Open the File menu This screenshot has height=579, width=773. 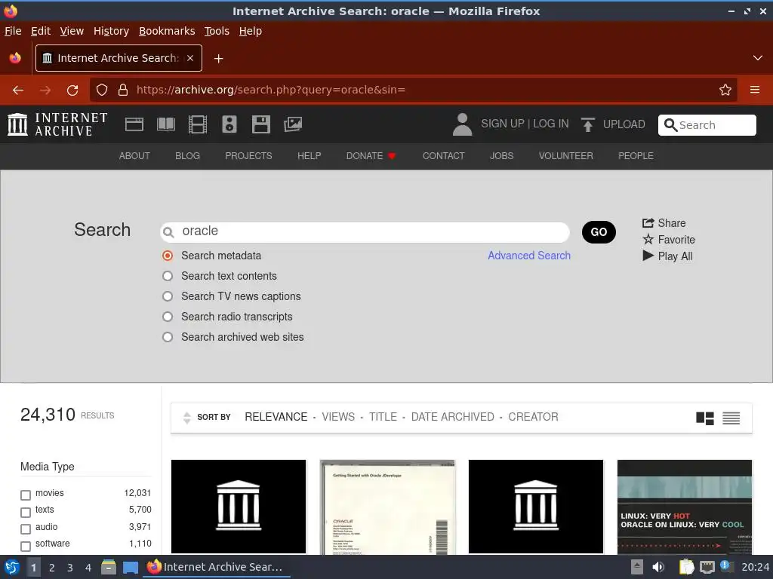click(x=13, y=31)
